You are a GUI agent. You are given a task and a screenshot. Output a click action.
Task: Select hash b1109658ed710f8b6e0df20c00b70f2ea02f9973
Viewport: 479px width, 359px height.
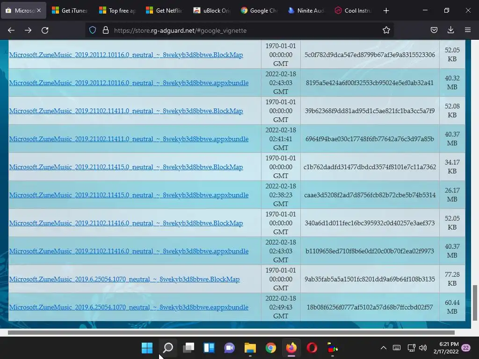[370, 251]
